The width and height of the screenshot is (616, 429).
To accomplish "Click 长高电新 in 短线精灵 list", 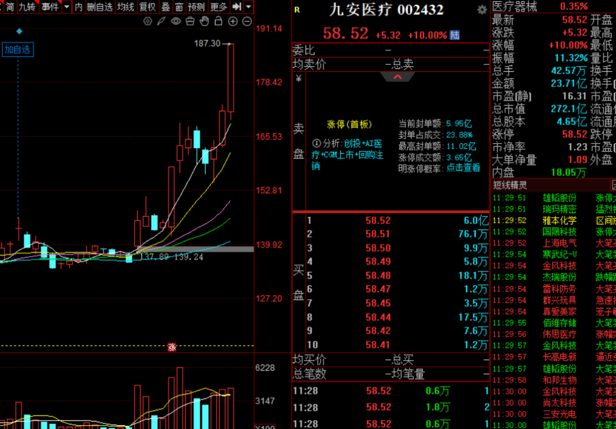I will pyautogui.click(x=560, y=357).
